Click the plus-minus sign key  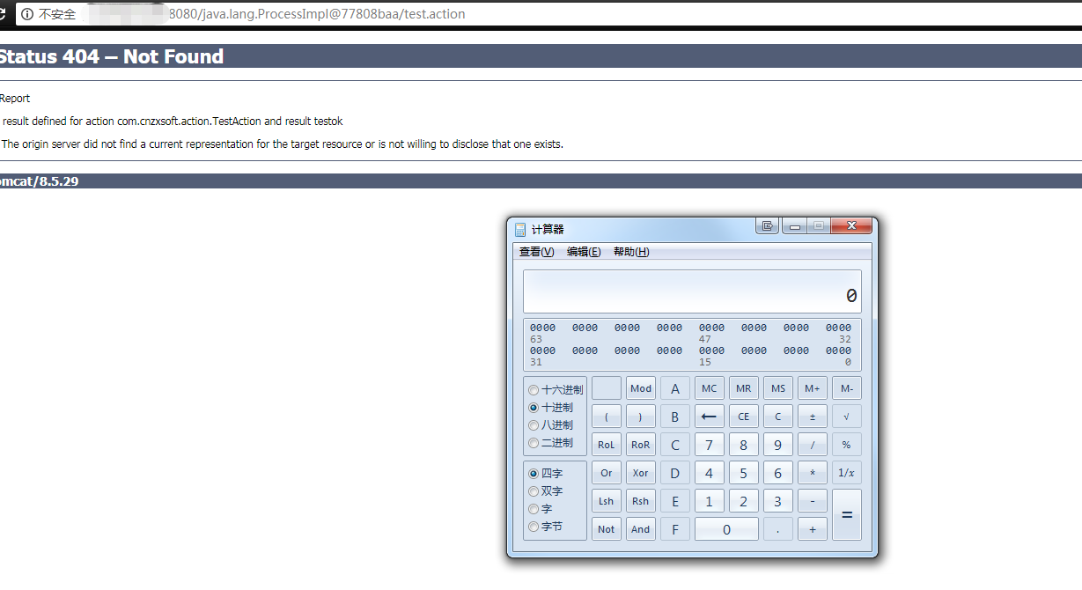[813, 417]
